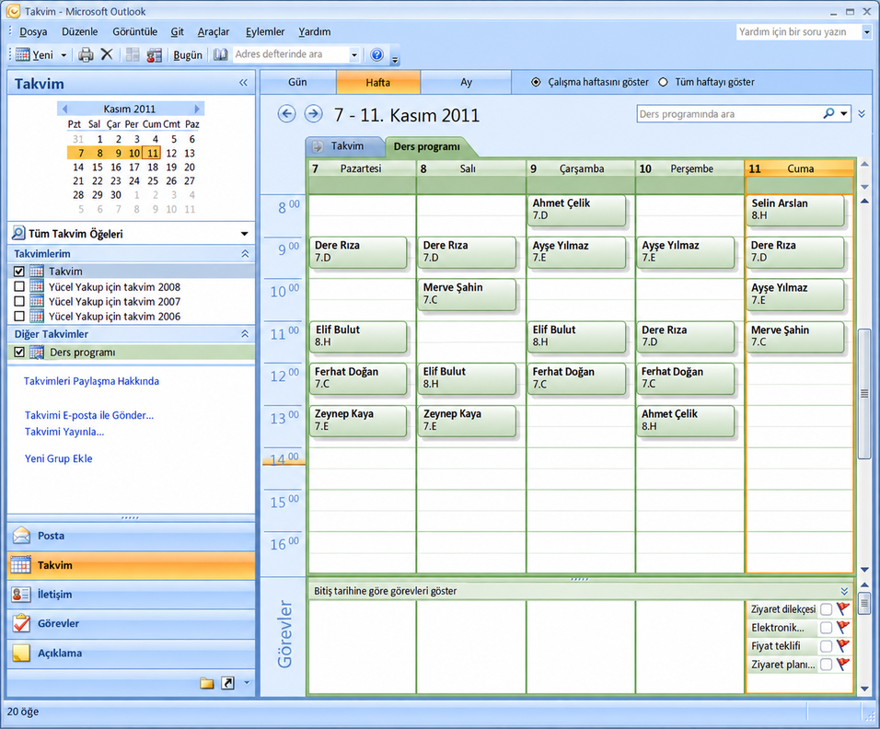
Task: Go to next week with forward arrow
Action: click(313, 114)
